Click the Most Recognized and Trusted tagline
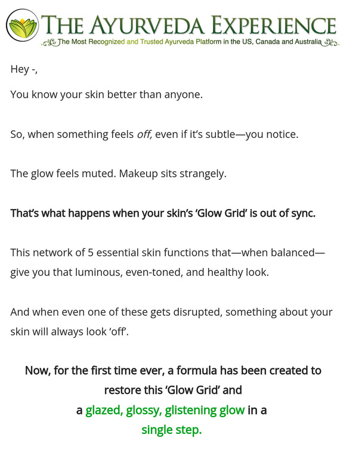This screenshot has height=462, width=346. point(190,42)
